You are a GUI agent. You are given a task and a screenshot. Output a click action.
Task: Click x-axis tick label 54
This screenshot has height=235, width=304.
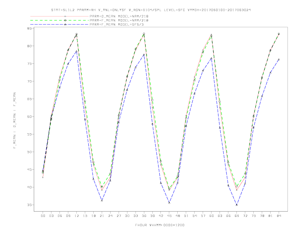pos(195,216)
